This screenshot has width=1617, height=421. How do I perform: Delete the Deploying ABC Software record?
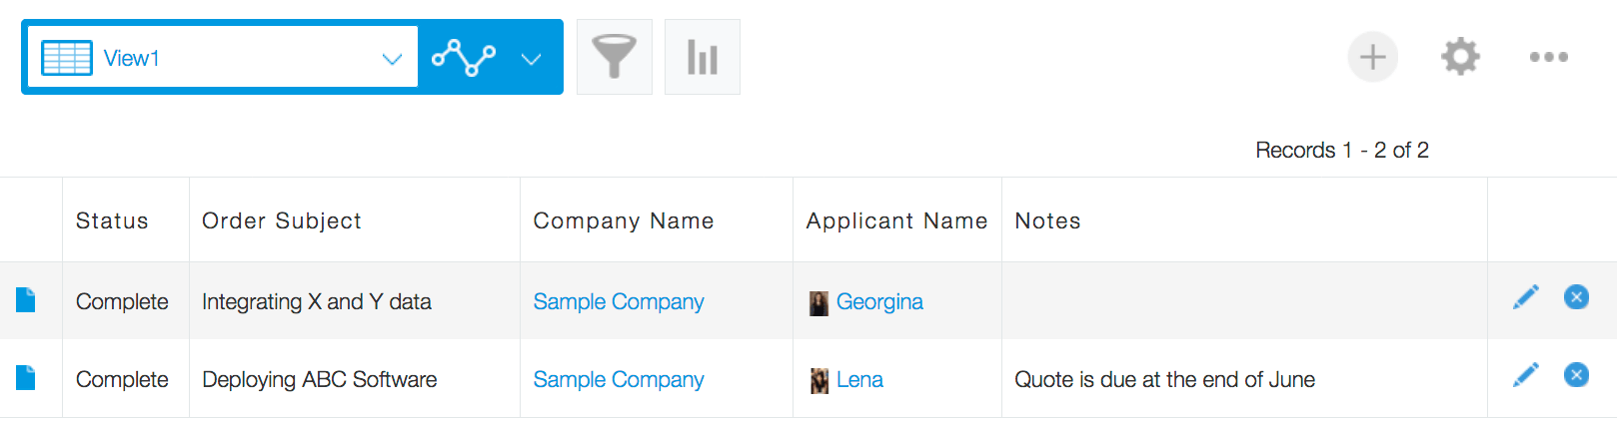[x=1576, y=375]
